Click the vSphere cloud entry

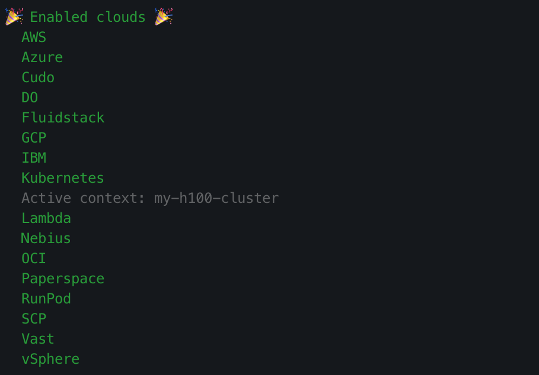(50, 359)
